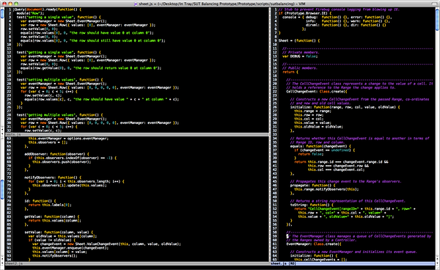Focus the tests.js status line
This screenshot has height=270, width=440.
click(136, 135)
